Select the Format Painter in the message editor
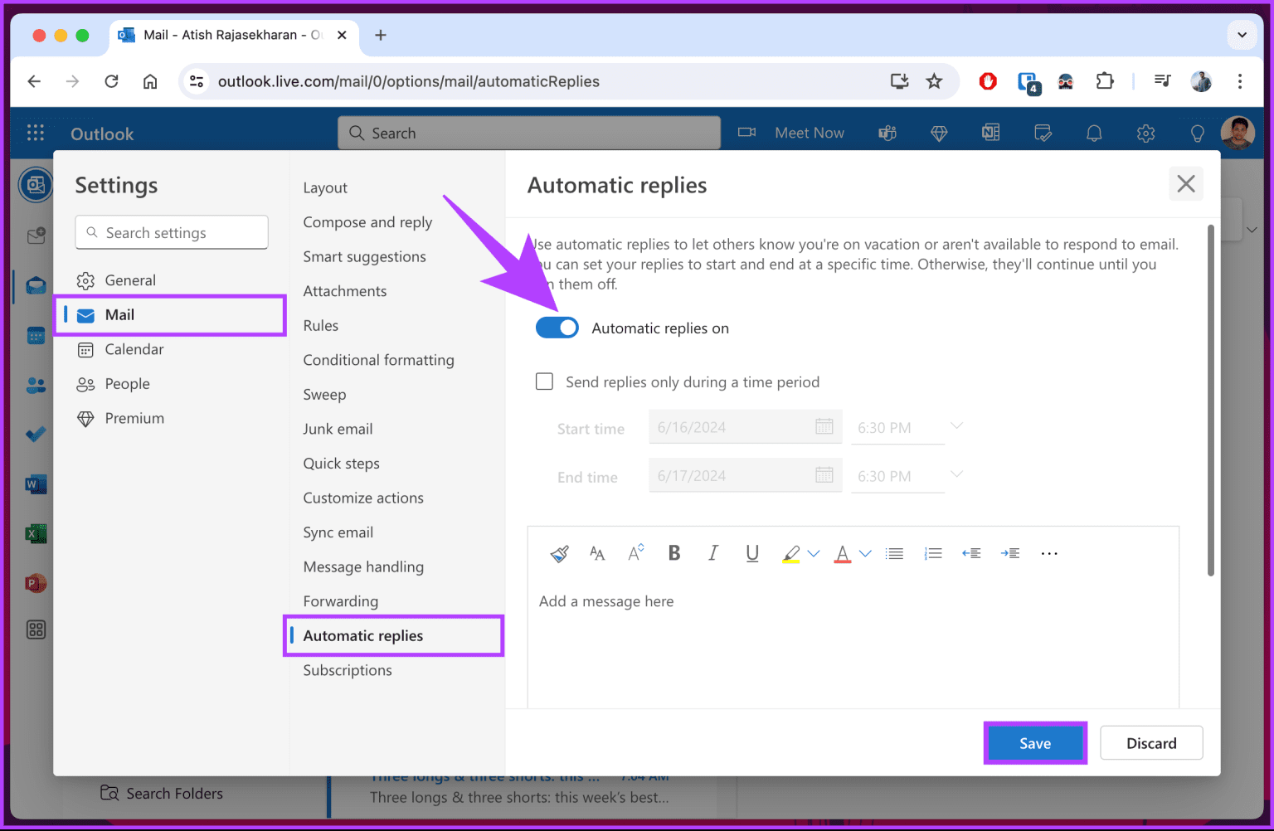1274x831 pixels. tap(559, 553)
